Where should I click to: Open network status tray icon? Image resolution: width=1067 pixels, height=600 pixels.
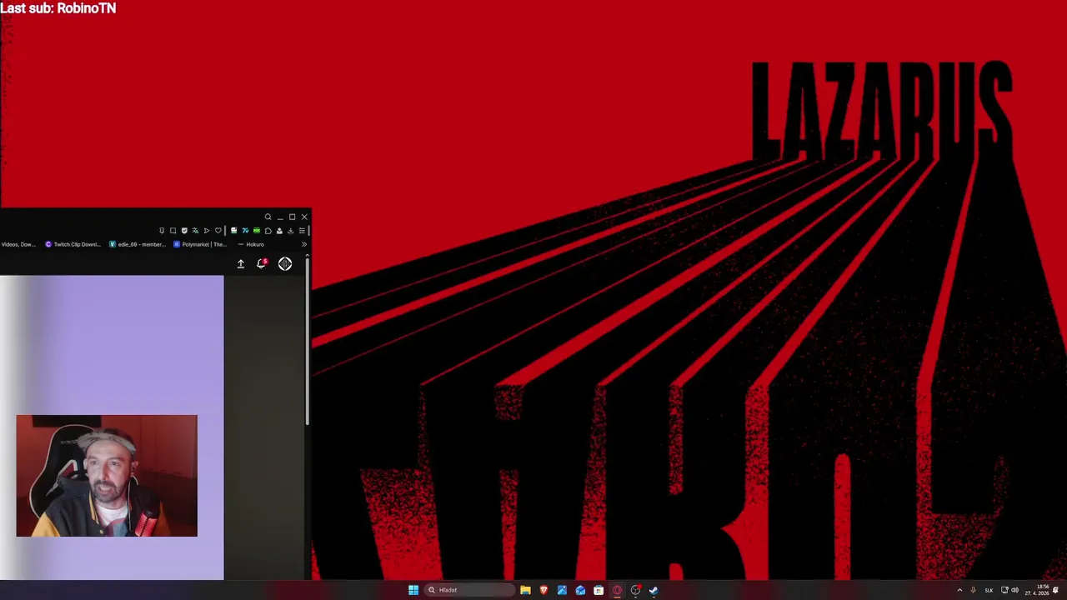coord(1004,590)
